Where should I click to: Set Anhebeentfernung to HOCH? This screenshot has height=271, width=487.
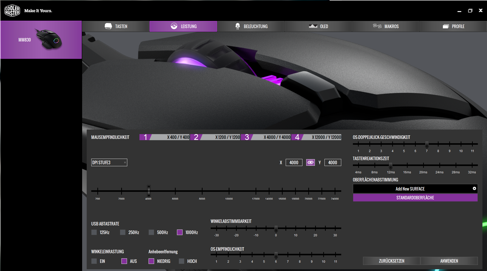(x=182, y=261)
